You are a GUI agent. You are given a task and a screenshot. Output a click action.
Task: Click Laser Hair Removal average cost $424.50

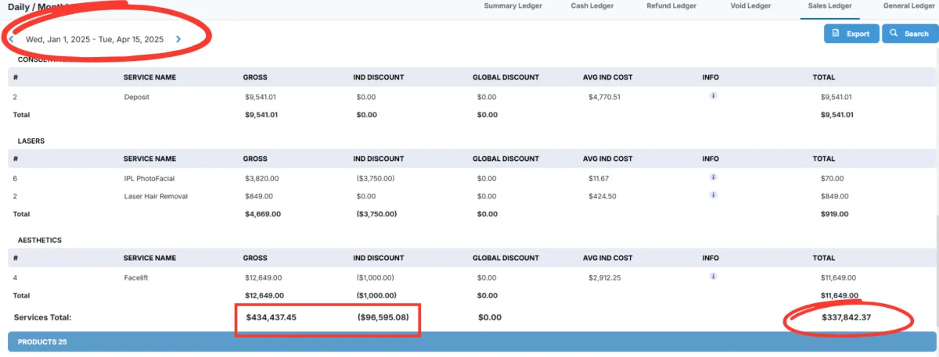pyautogui.click(x=602, y=196)
